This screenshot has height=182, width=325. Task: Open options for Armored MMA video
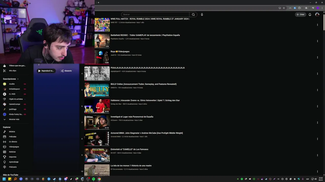(x=317, y=139)
